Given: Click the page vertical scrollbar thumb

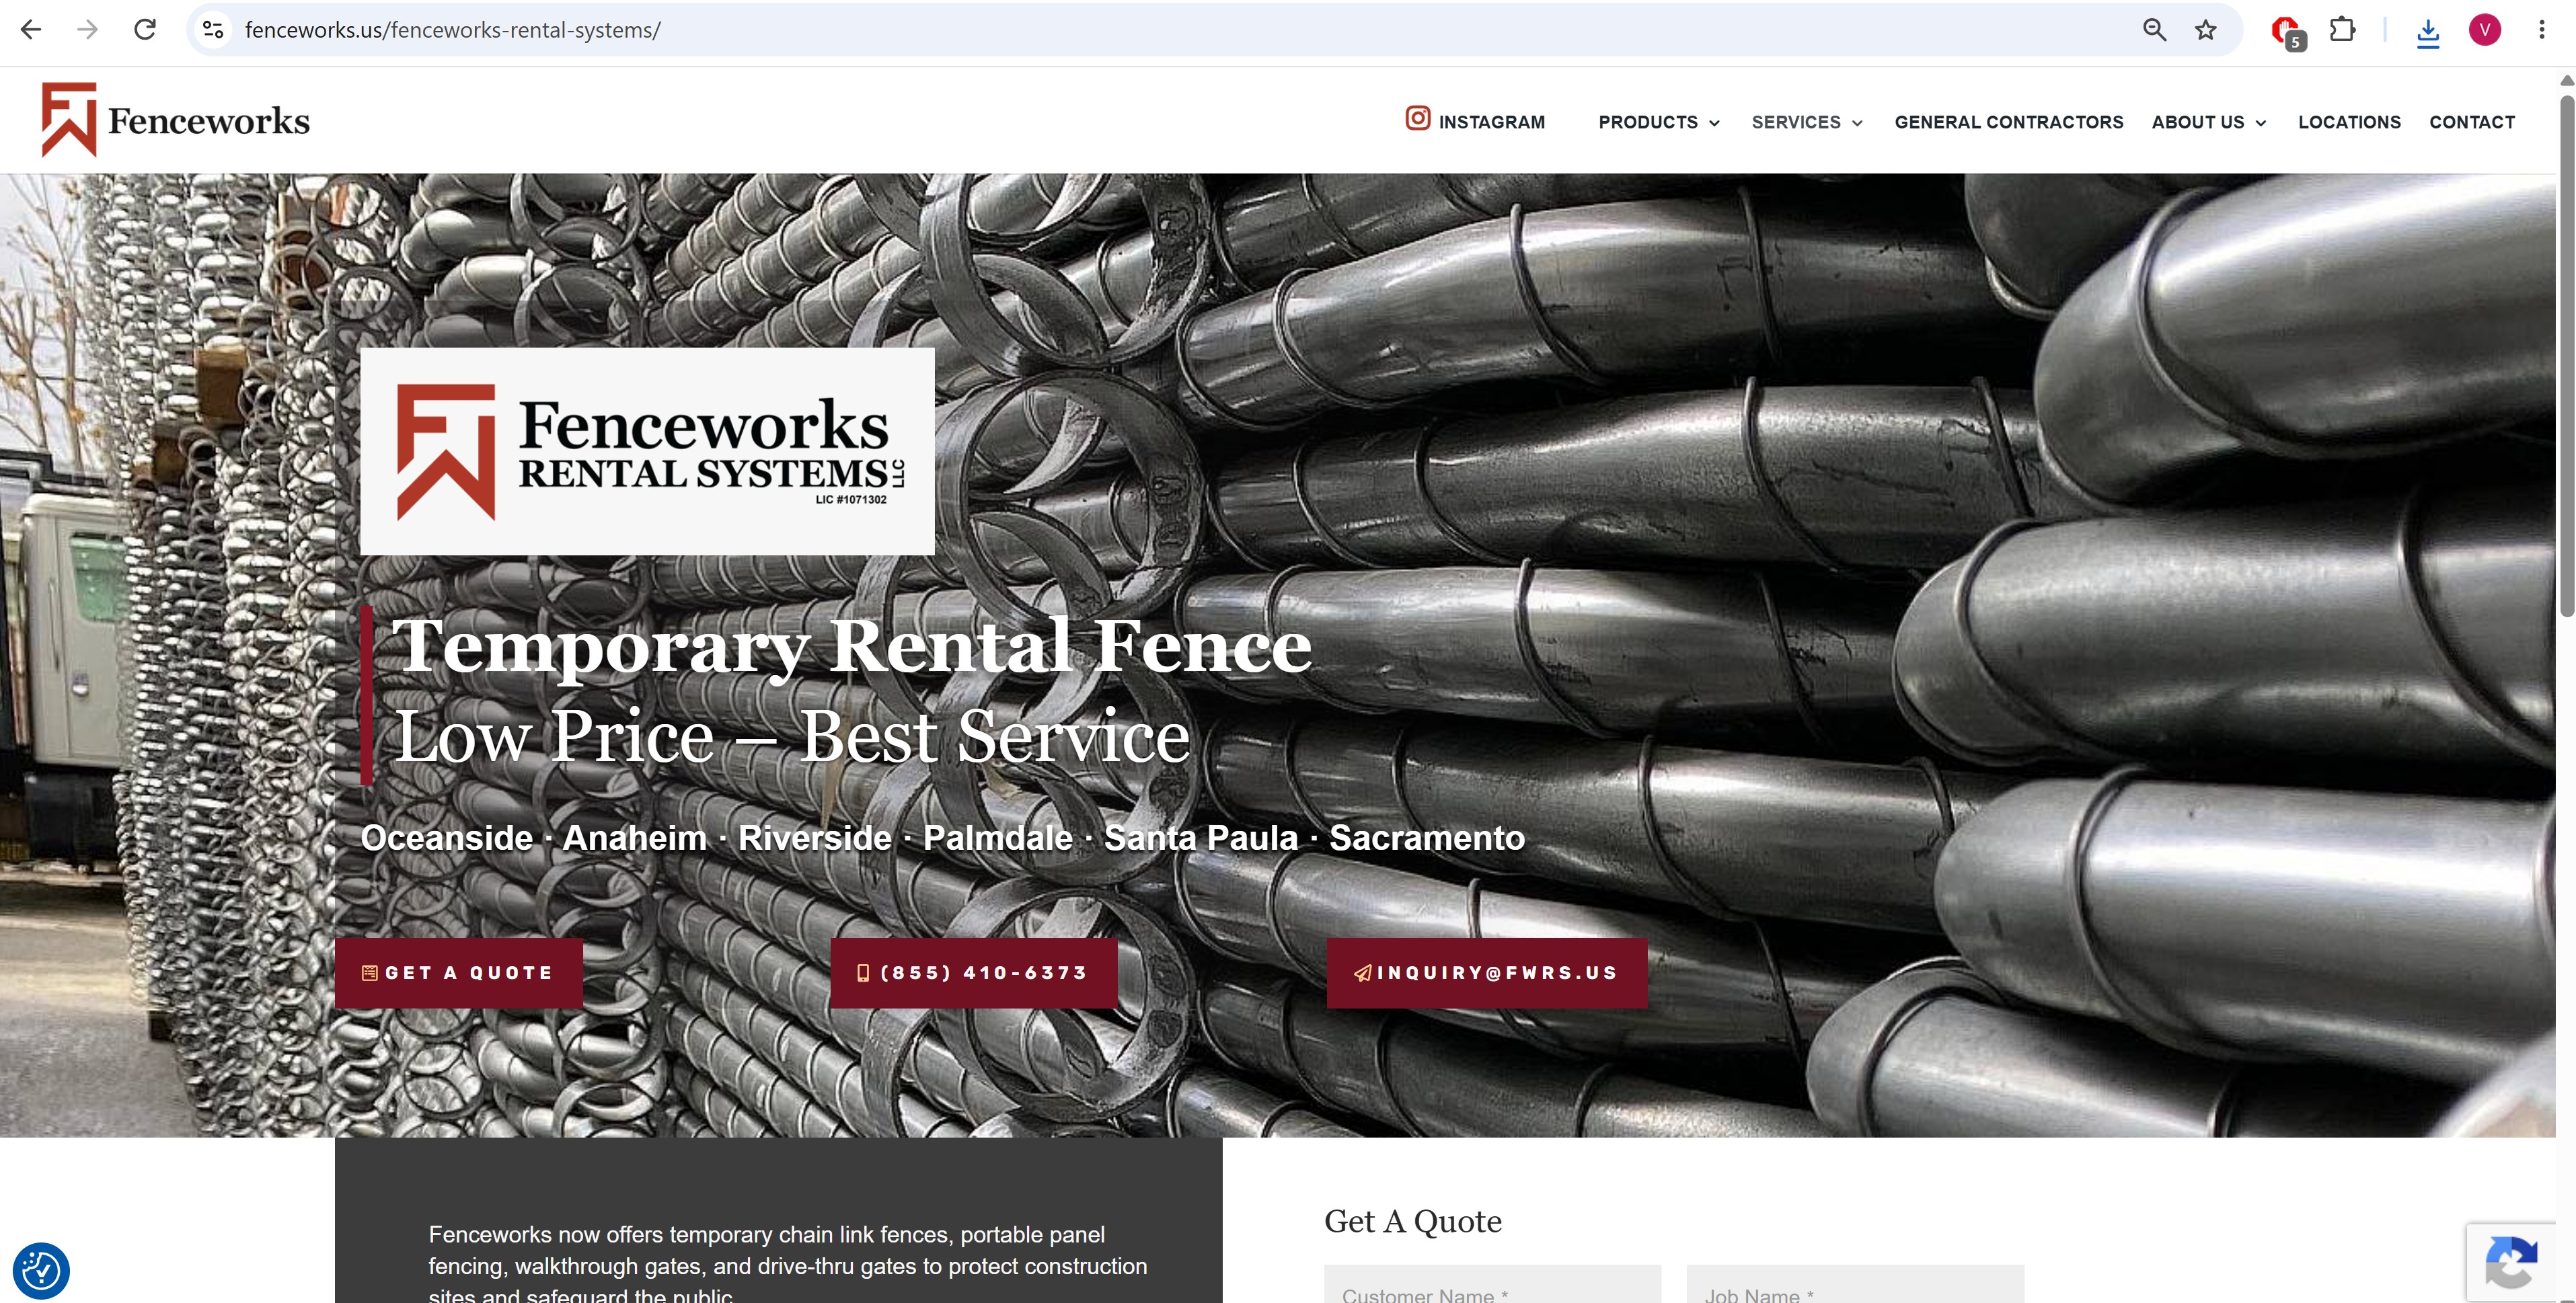Looking at the screenshot, I should tap(2567, 355).
